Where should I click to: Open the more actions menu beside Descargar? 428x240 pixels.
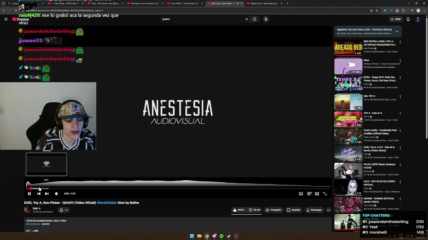coord(329,210)
